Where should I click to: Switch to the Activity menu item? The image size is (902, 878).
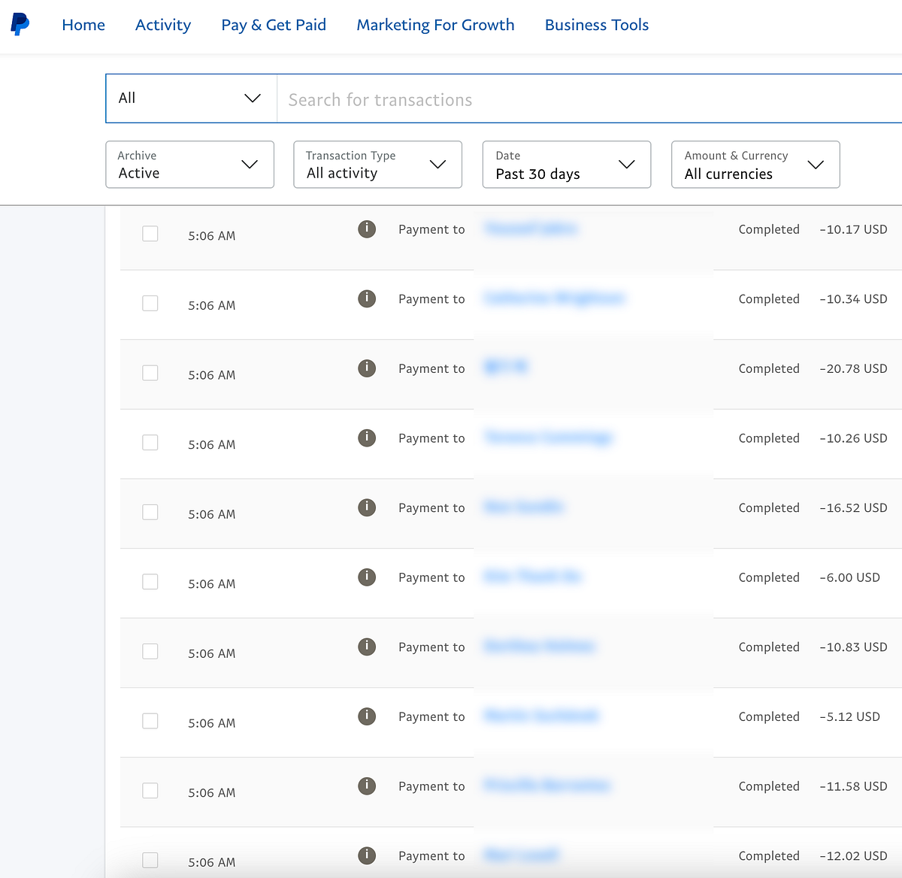point(162,25)
